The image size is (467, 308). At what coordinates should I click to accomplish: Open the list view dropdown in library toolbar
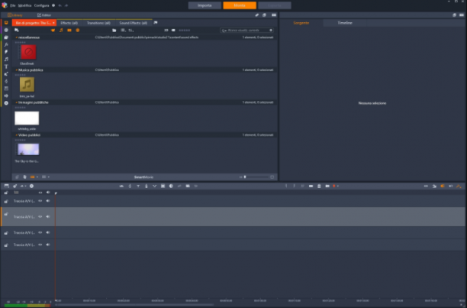pos(123,30)
